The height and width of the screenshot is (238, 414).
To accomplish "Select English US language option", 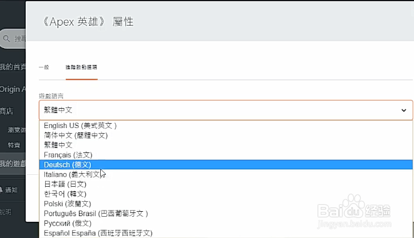I will pos(225,126).
